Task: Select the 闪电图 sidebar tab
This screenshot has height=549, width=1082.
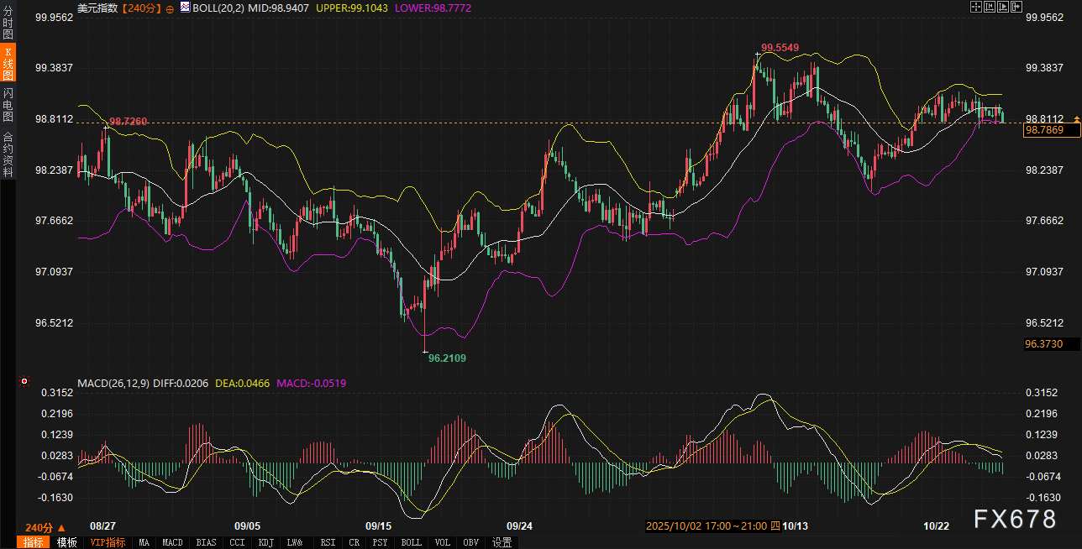Action: [x=8, y=105]
